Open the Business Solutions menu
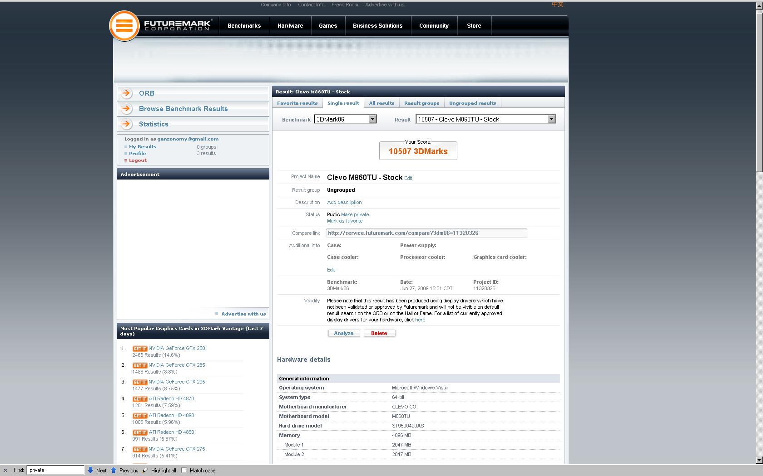Viewport: 763px width, 476px height. coord(378,26)
